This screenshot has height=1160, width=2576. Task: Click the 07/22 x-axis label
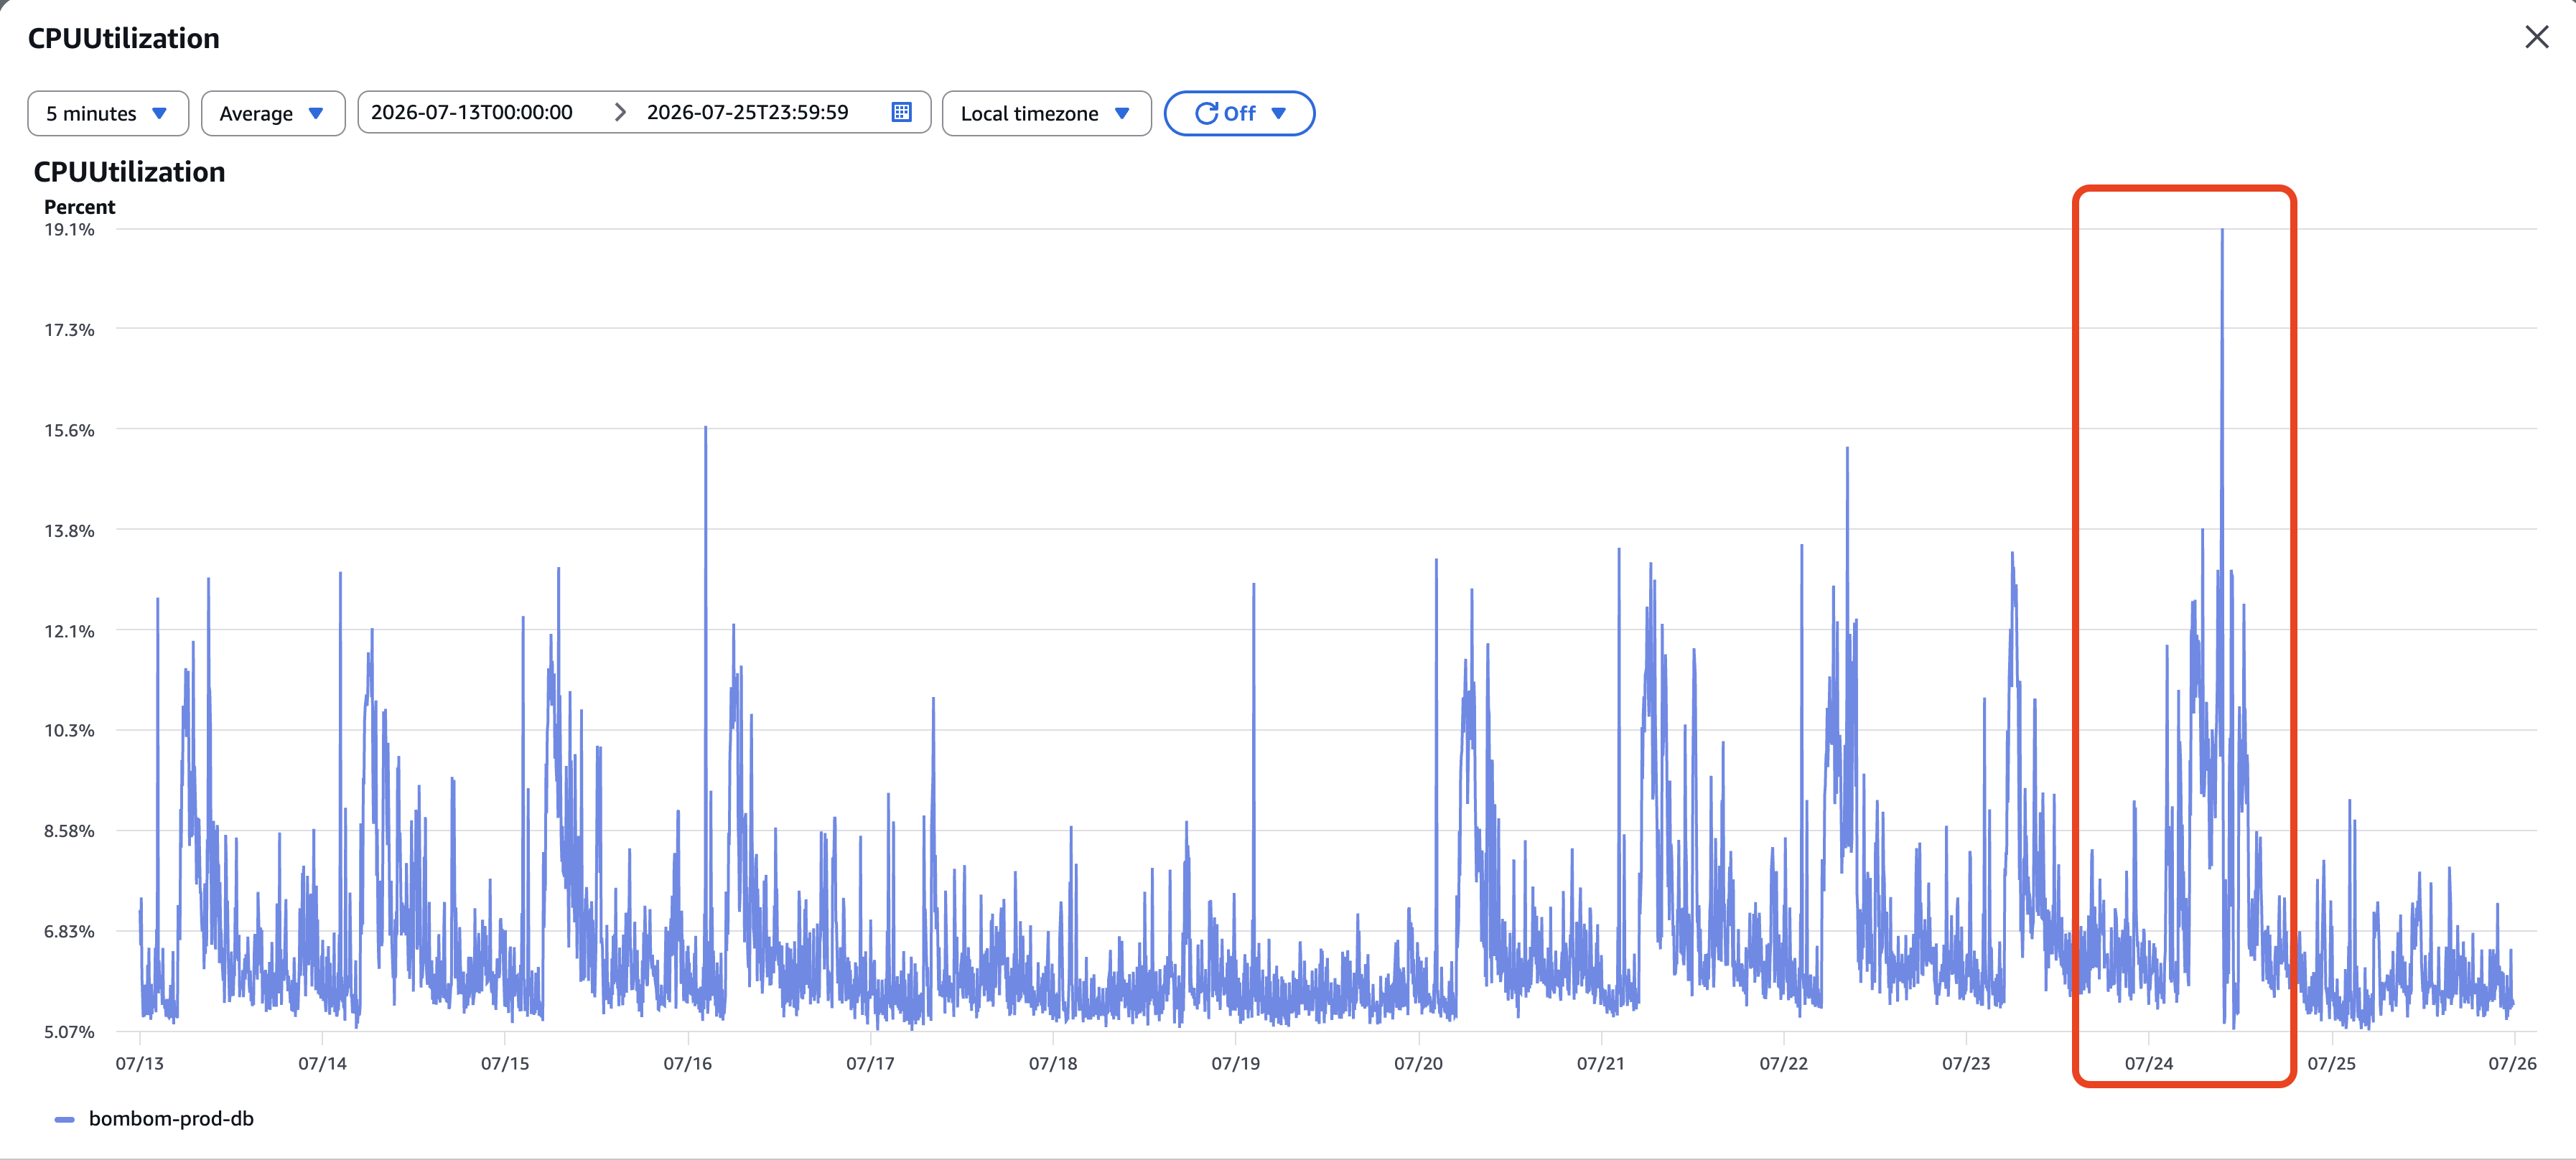point(1783,1063)
